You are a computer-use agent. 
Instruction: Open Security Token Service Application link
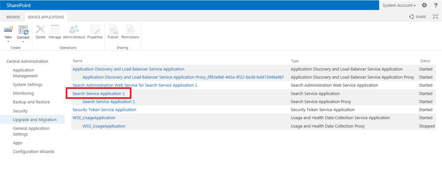[104, 110]
